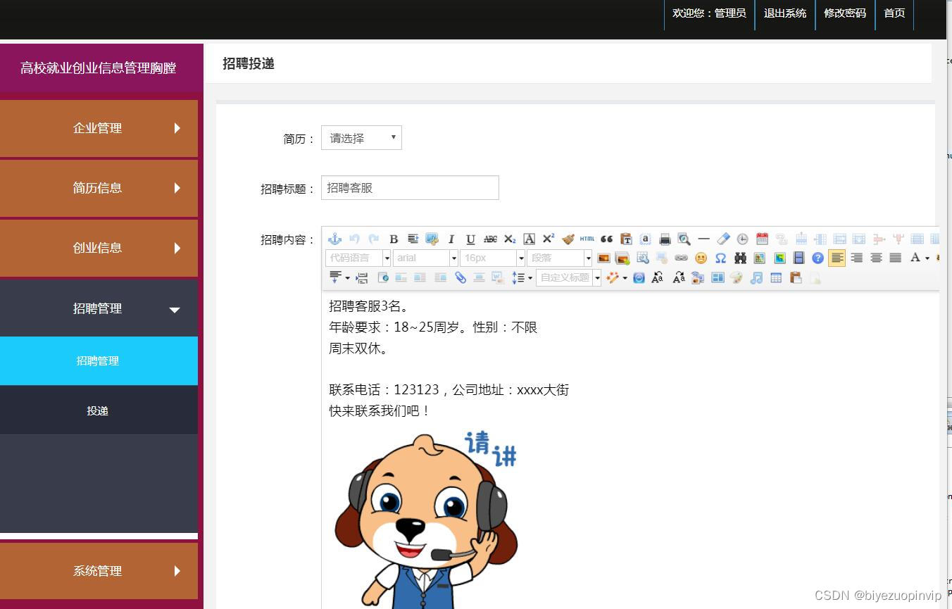Insert a horizontal line using its toolbar icon
The width and height of the screenshot is (952, 609).
coord(703,239)
